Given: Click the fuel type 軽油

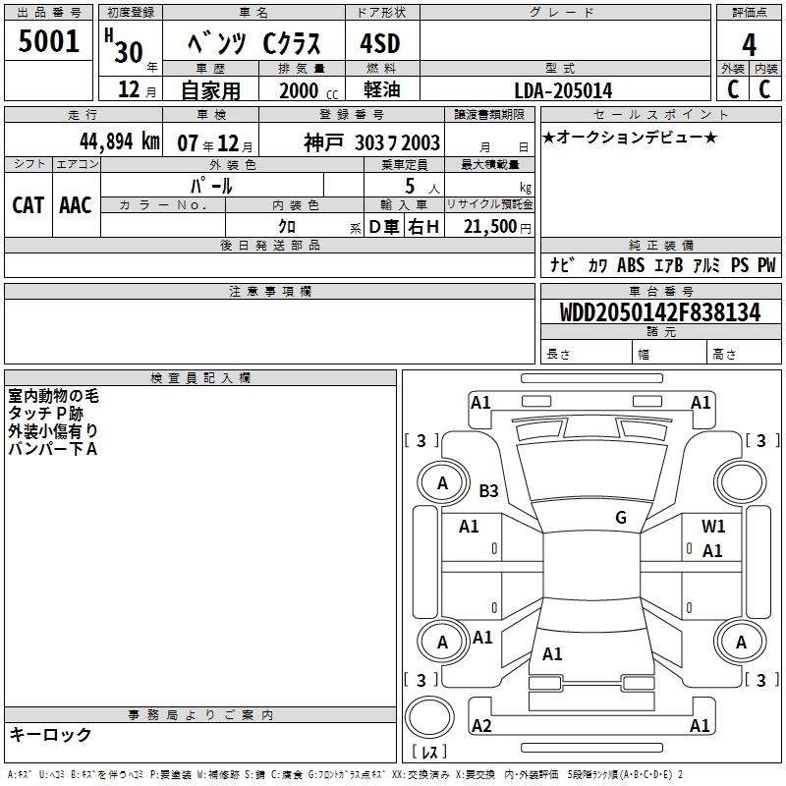Looking at the screenshot, I should (382, 89).
